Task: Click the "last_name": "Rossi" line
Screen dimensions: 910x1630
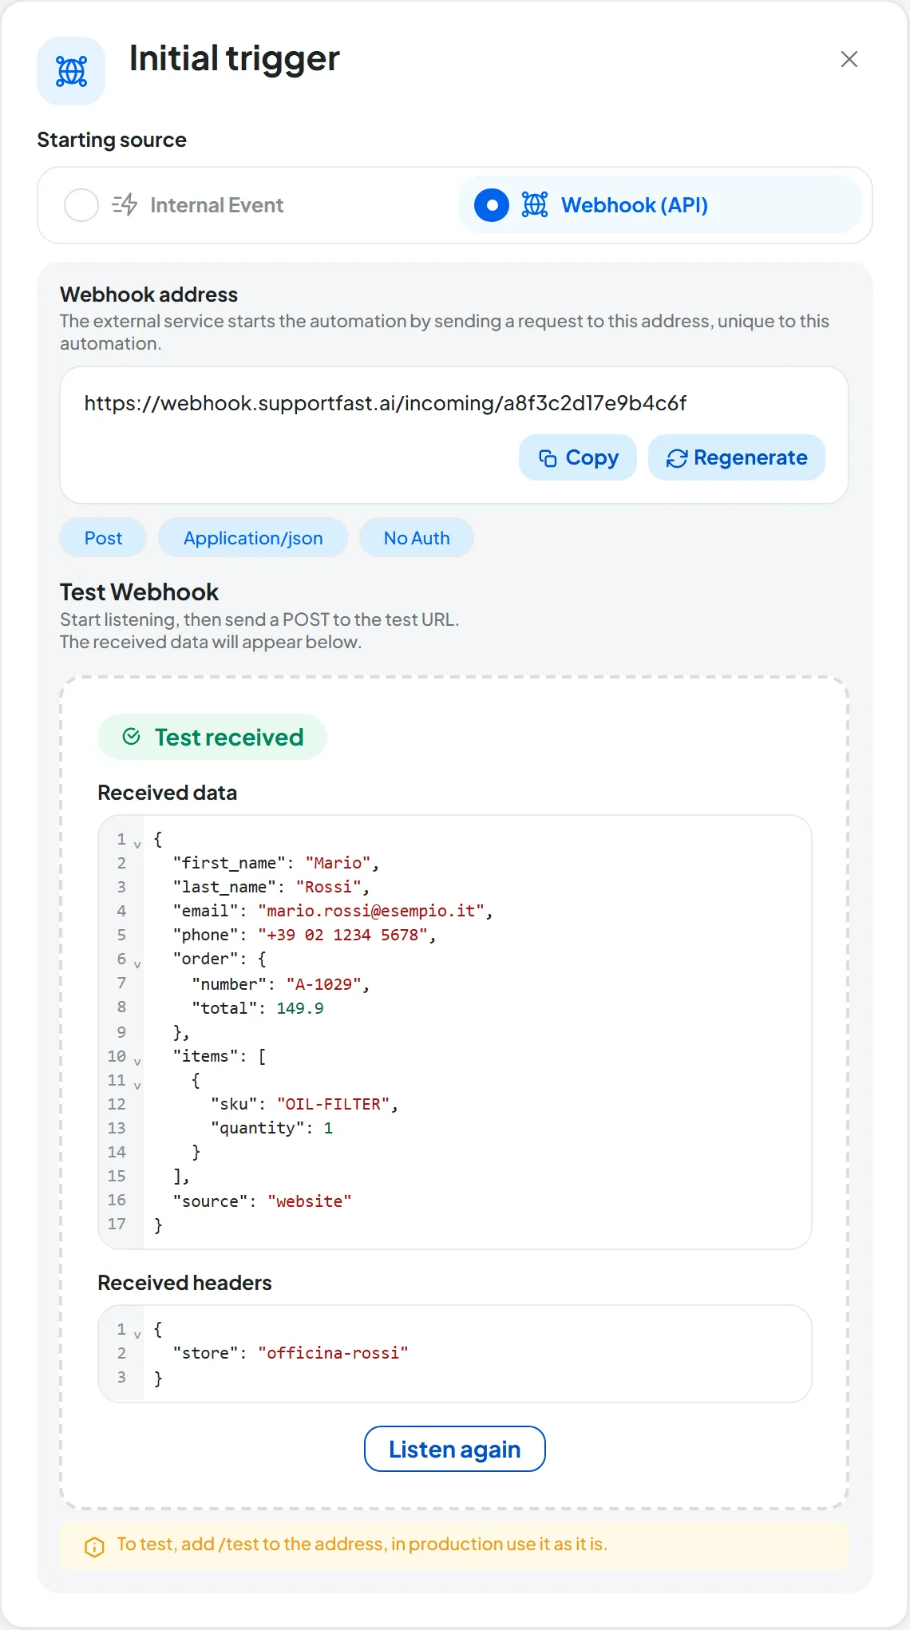Action: click(271, 887)
